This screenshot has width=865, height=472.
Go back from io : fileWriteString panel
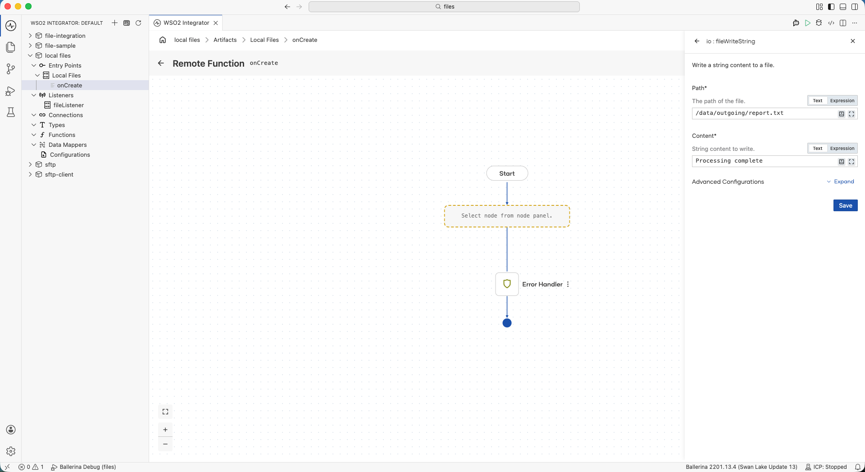tap(697, 41)
